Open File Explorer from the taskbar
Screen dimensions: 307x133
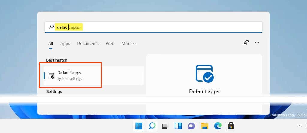pyautogui.click(x=204, y=126)
